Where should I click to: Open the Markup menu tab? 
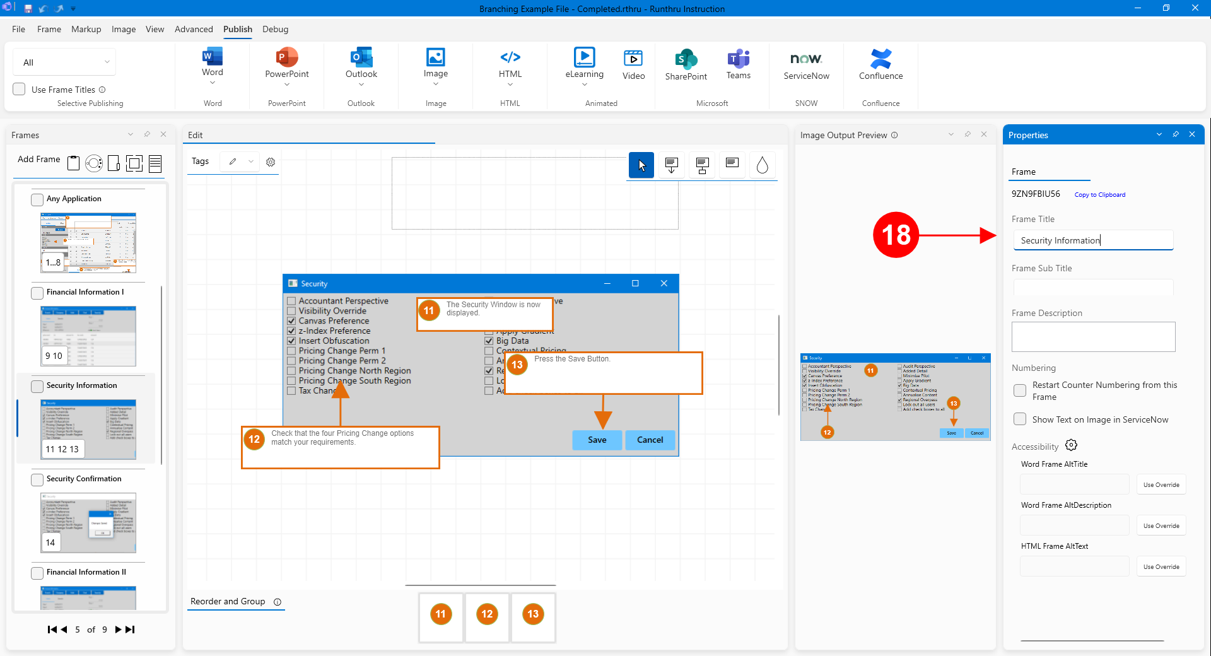(86, 29)
